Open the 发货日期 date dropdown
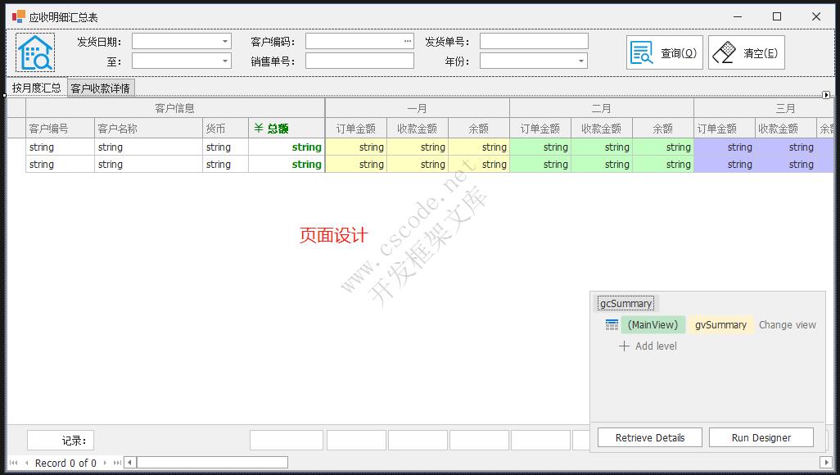840x475 pixels. [x=225, y=39]
